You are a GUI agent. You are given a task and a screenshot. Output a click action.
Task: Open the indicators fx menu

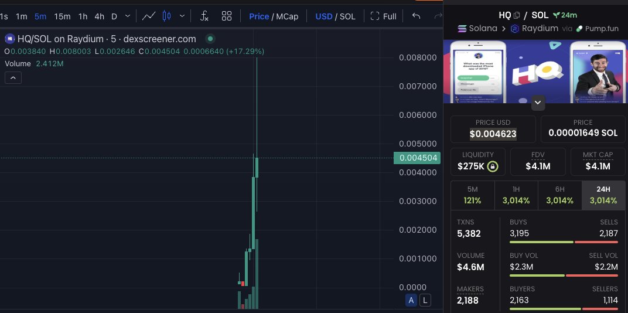tap(204, 16)
